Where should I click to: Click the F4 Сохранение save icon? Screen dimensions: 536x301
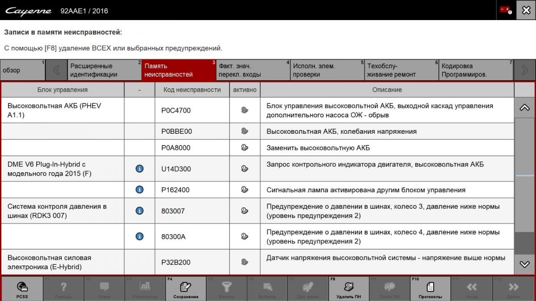point(186,289)
